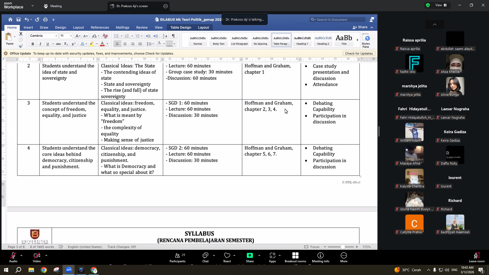
Task: Open Zoom Apps panel
Action: pos(272,257)
